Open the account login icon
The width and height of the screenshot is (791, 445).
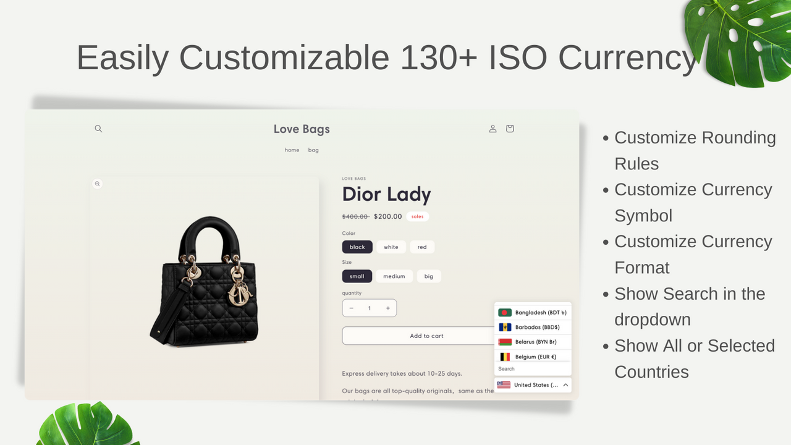[x=493, y=129]
